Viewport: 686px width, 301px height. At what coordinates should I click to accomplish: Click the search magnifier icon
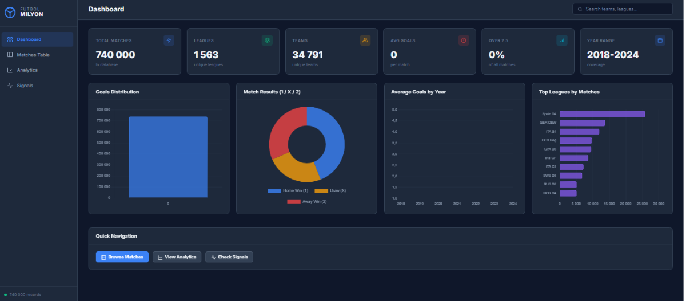[580, 9]
